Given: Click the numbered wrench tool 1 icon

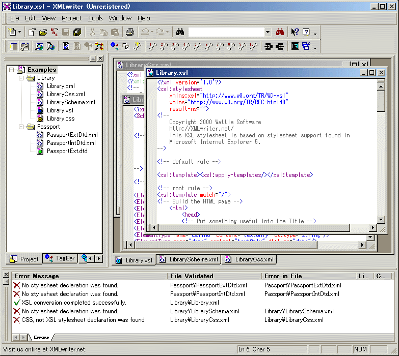Looking at the screenshot, I should (x=152, y=46).
